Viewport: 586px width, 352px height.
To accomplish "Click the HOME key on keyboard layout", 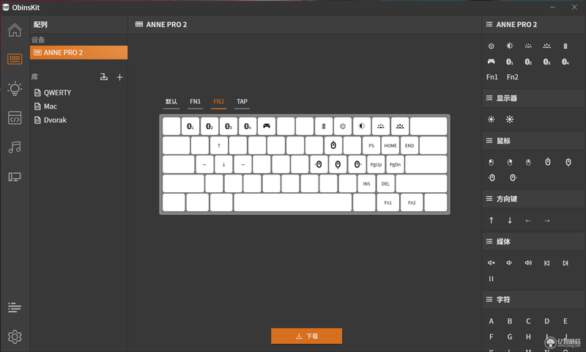I will coord(390,145).
